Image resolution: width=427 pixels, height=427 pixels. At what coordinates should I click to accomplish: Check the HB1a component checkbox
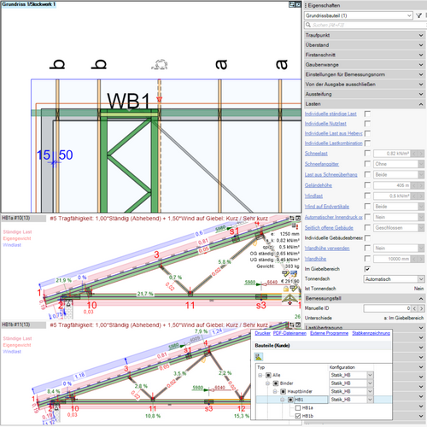(298, 408)
